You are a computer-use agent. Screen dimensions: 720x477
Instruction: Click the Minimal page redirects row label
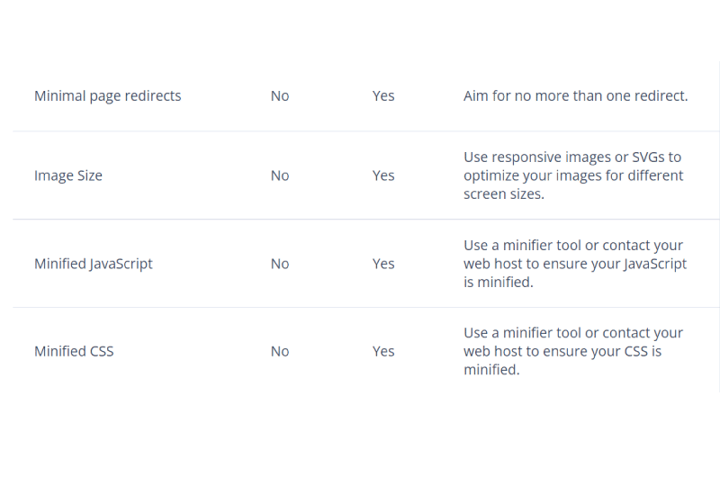107,96
